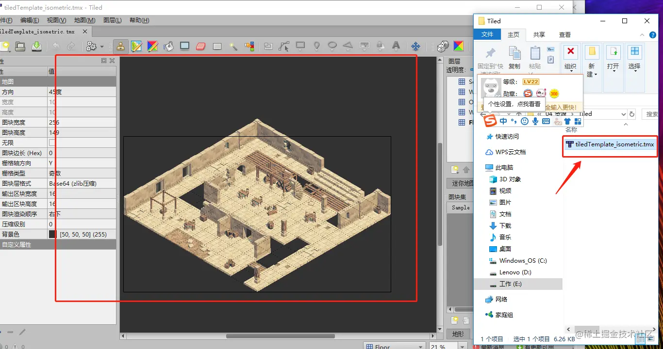The image size is (663, 349).
Task: Open the Floor layer selector dropdown
Action: point(395,346)
